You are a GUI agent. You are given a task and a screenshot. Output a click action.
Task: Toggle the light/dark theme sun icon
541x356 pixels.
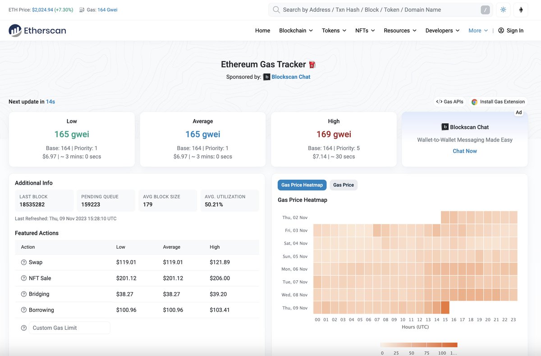click(503, 10)
